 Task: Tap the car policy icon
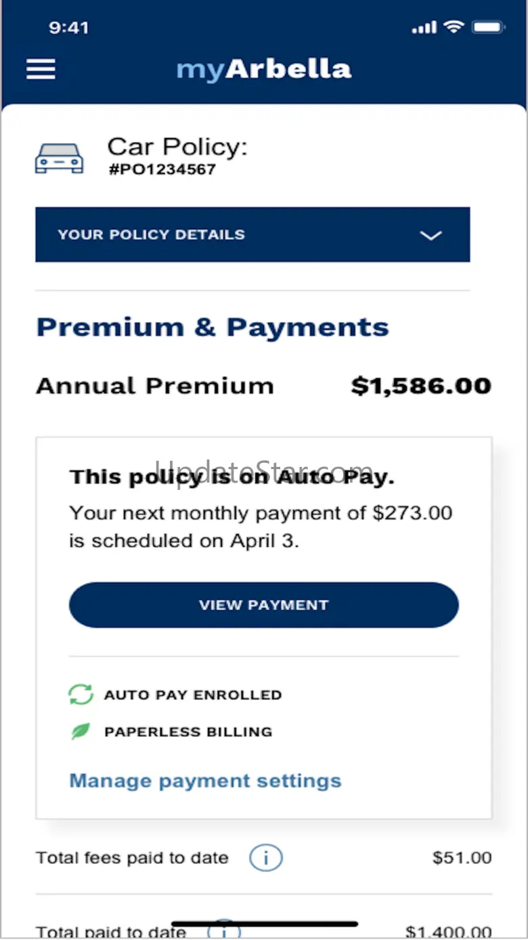coord(59,158)
